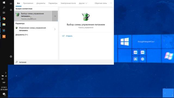
Task: Click the network signal tray icon
Action: point(6,76)
